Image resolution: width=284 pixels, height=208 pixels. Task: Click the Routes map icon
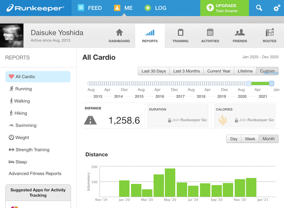pos(270,32)
